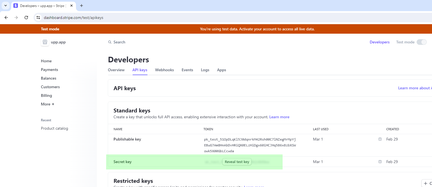Click info icon in Publishable key row
Screen dimensions: 432x187
click(x=380, y=139)
